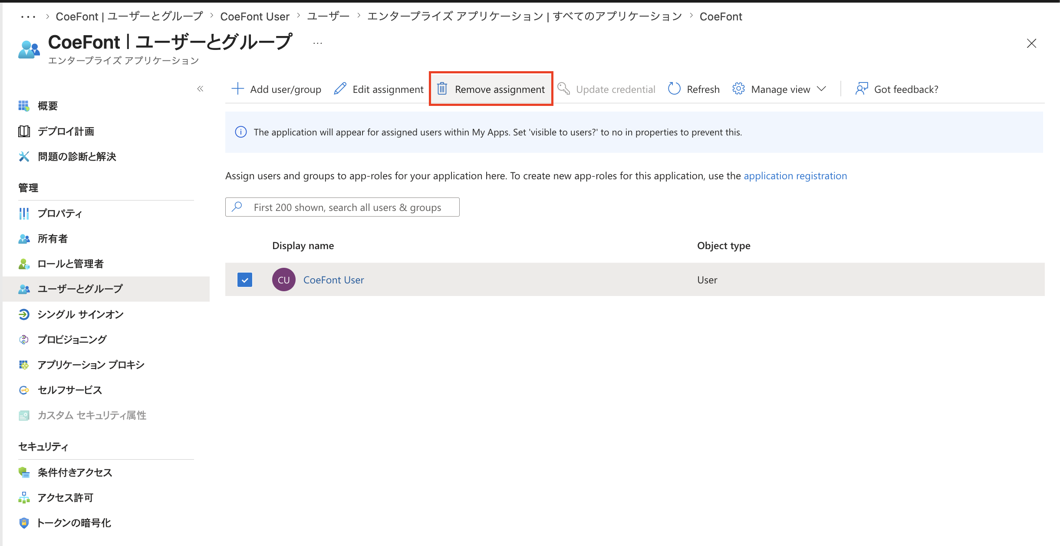Click the トークンの暗号化 shield icon

point(24,523)
